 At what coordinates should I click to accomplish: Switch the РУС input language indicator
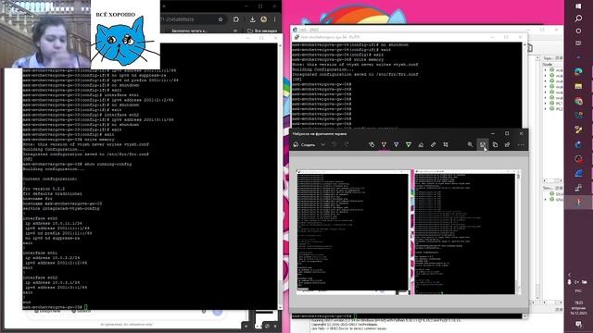click(x=578, y=291)
